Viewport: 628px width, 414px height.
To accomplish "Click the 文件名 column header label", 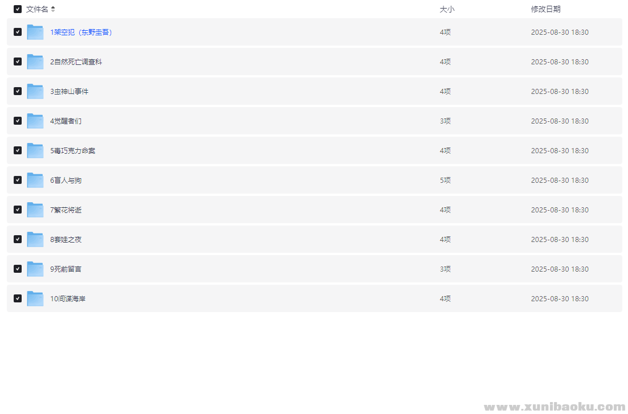I will 37,9.
